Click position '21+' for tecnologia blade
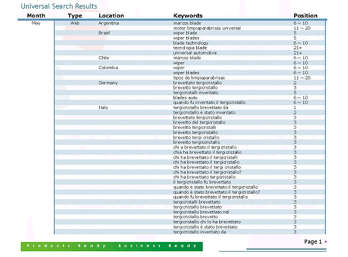 298,48
